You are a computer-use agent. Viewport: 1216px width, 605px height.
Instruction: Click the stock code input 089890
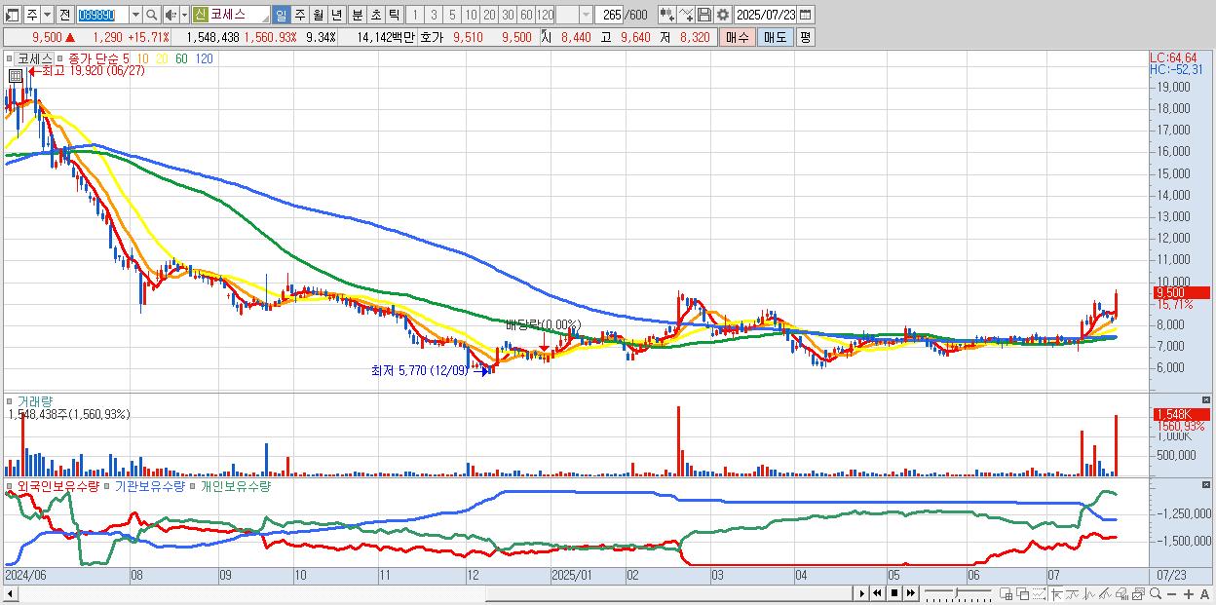pyautogui.click(x=101, y=15)
